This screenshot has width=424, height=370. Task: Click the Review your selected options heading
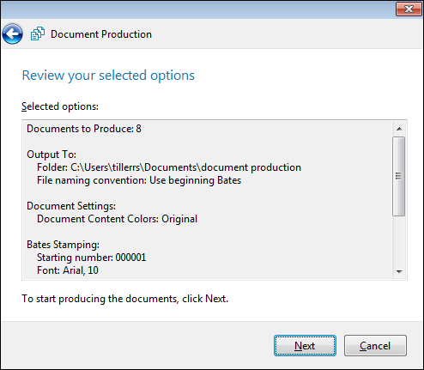pos(108,76)
